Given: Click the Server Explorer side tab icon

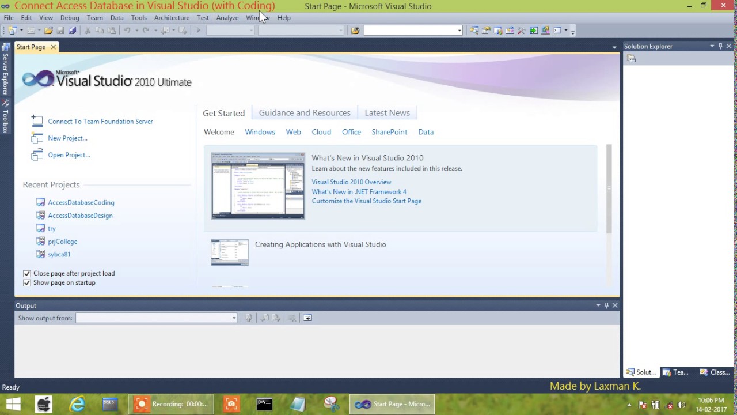Looking at the screenshot, I should 5,47.
